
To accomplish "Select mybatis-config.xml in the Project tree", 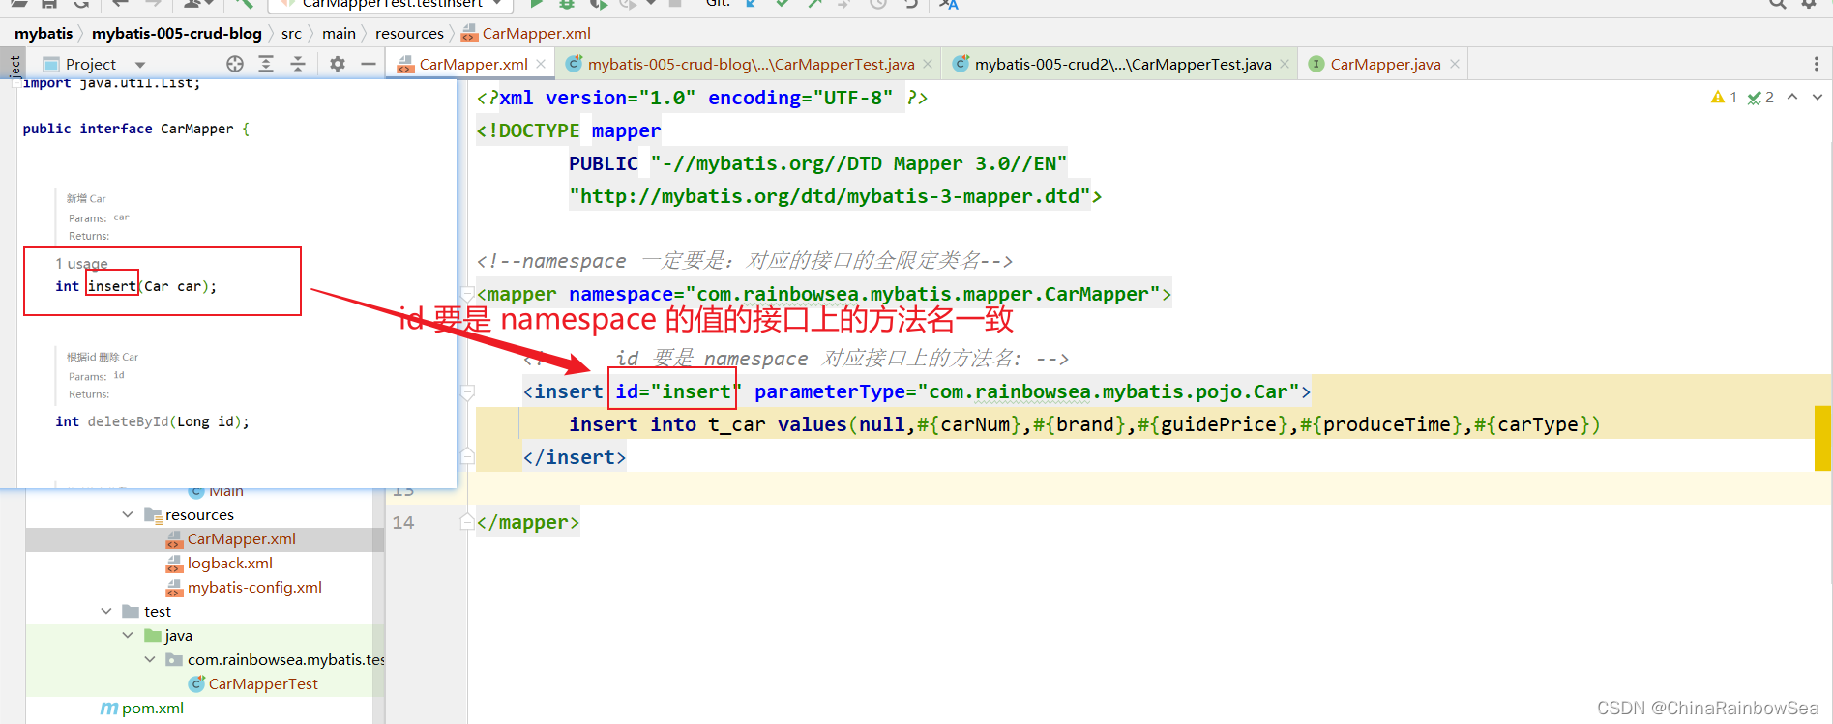I will pos(254,587).
